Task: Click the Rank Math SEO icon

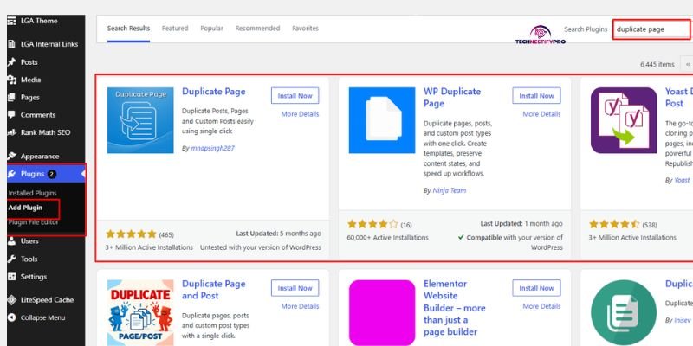Action: 11,132
